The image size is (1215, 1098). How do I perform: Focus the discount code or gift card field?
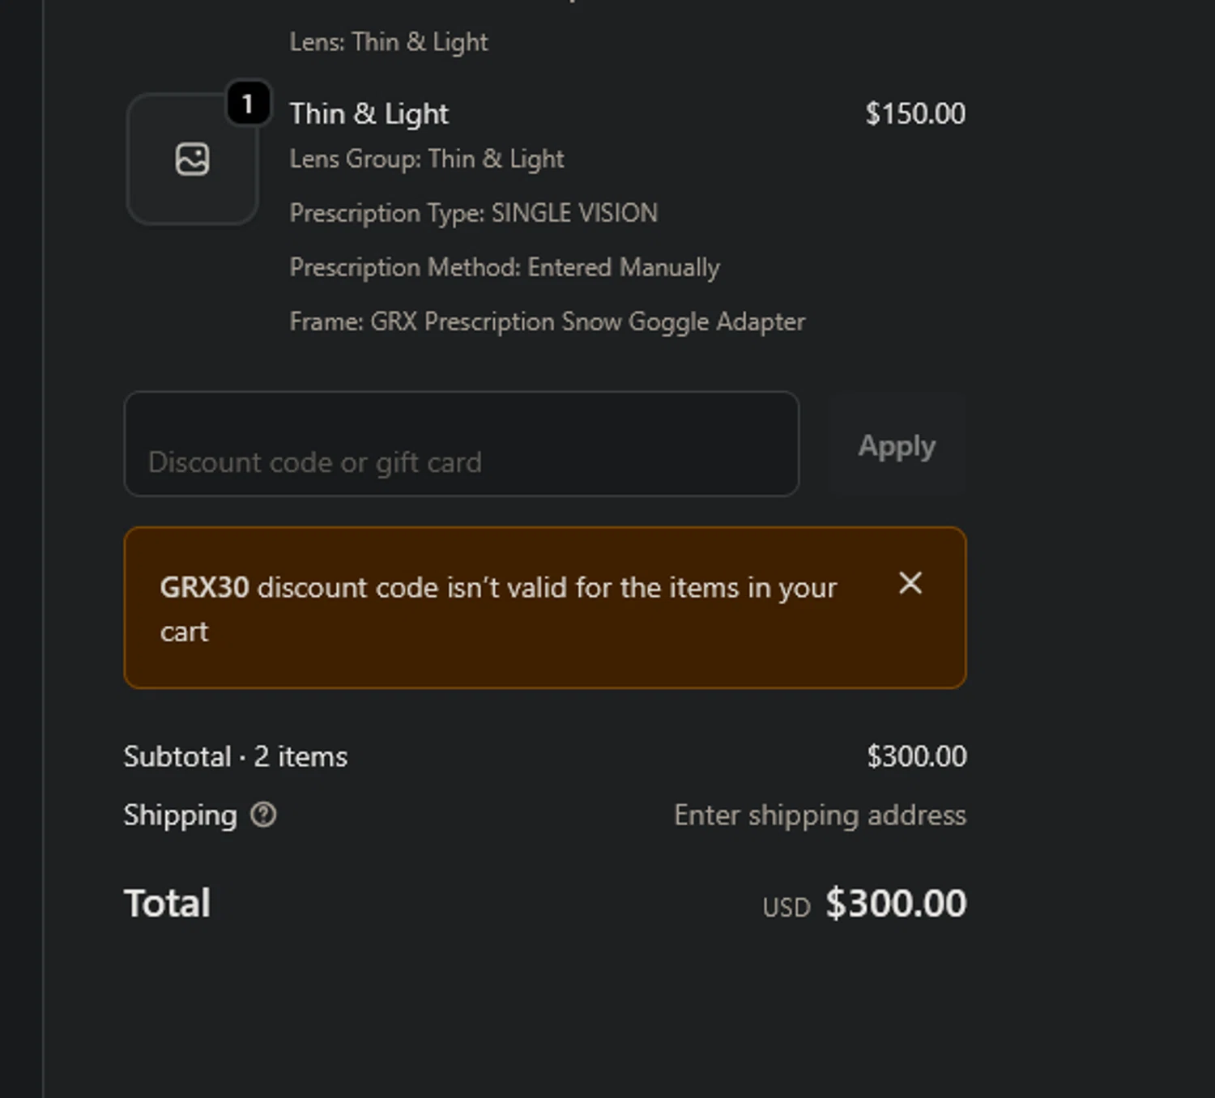tap(461, 445)
